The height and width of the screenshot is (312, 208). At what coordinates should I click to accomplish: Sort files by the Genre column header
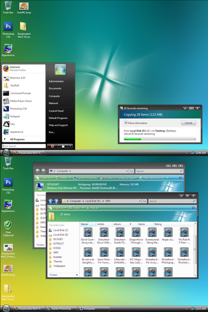click(x=145, y=224)
